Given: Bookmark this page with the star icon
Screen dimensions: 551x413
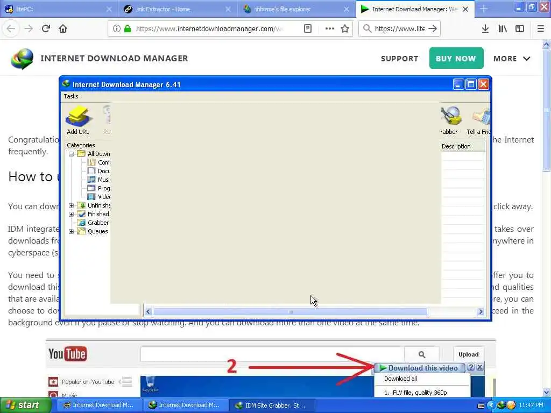Looking at the screenshot, I should pyautogui.click(x=345, y=29).
